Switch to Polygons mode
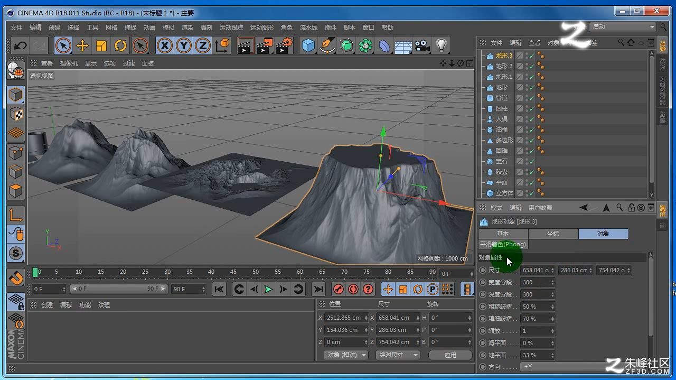The height and width of the screenshot is (380, 676). 16,191
